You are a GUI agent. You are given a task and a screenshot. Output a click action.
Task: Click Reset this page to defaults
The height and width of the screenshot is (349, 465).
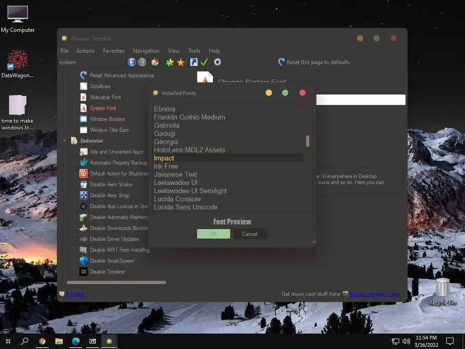pos(314,62)
